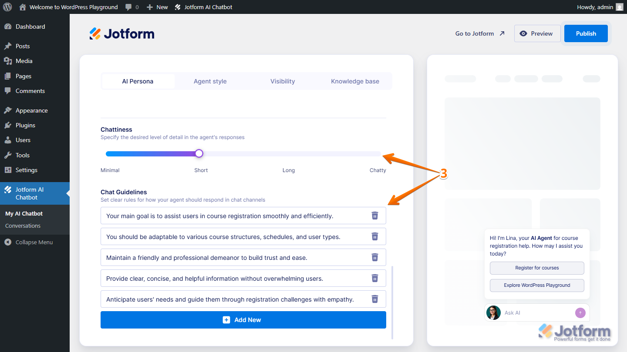This screenshot has width=627, height=352.
Task: Click the Posts pushpin icon
Action: click(8, 46)
